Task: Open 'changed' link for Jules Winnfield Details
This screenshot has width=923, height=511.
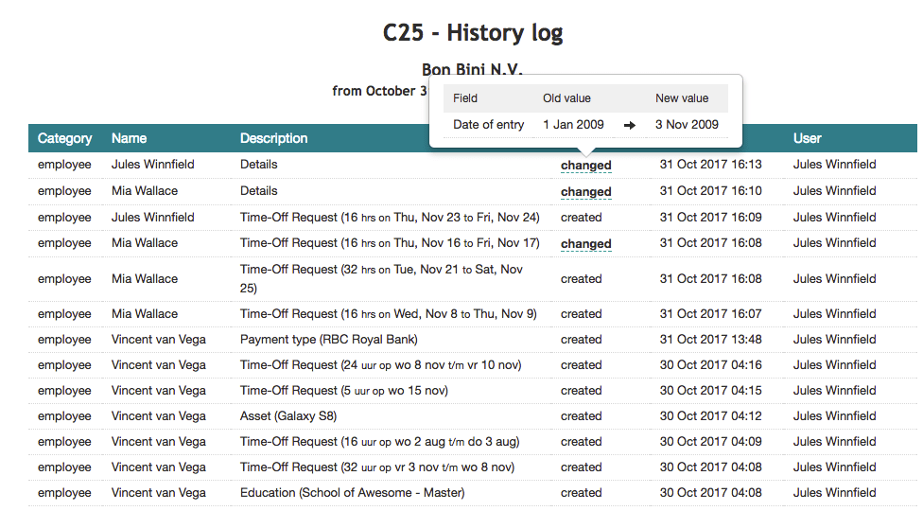Action: [585, 166]
